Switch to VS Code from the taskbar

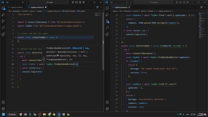point(59,114)
